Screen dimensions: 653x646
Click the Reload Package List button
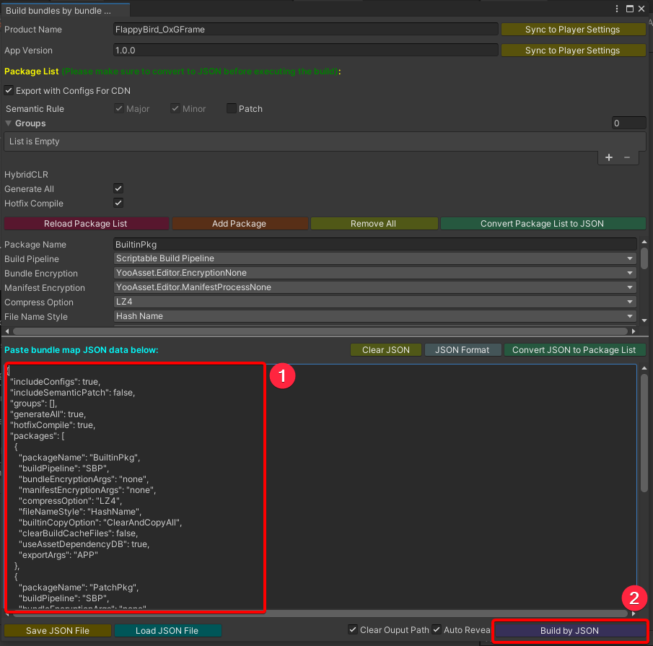pyautogui.click(x=86, y=224)
